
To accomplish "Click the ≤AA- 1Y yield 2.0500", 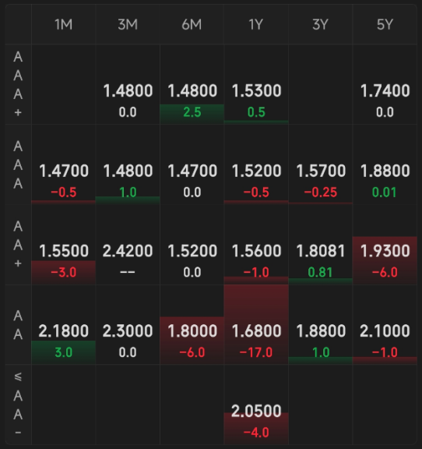I will [x=256, y=411].
